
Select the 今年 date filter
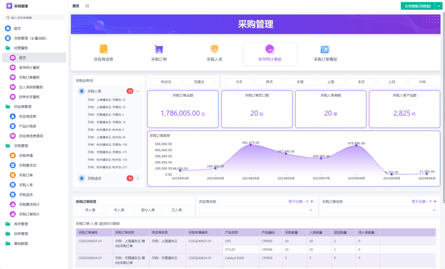[x=422, y=82]
